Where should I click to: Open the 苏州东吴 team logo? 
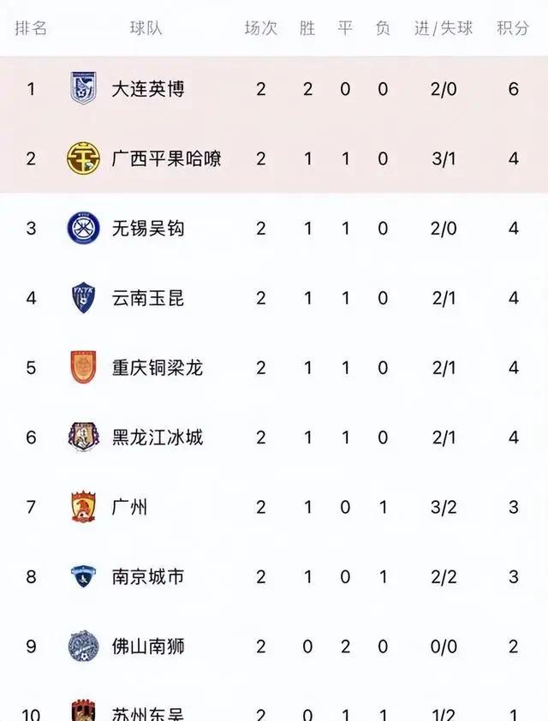point(83,711)
